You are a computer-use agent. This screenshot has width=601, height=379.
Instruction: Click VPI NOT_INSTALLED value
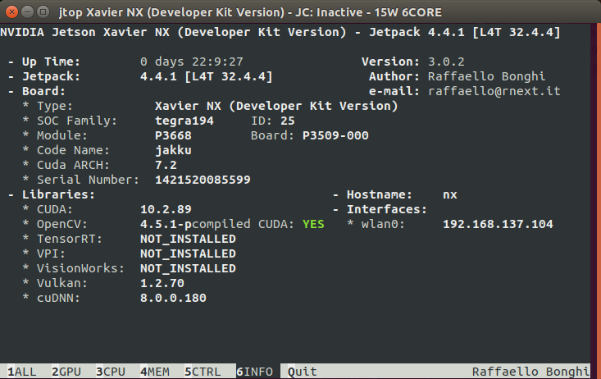(x=189, y=253)
